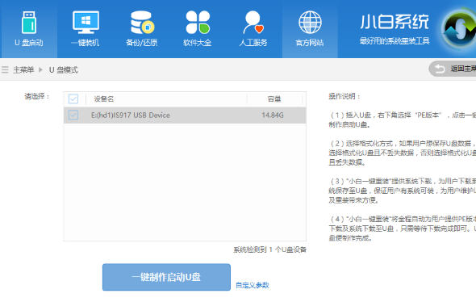This screenshot has width=476, height=302.
Task: Click the 容量 column header
Action: [274, 99]
